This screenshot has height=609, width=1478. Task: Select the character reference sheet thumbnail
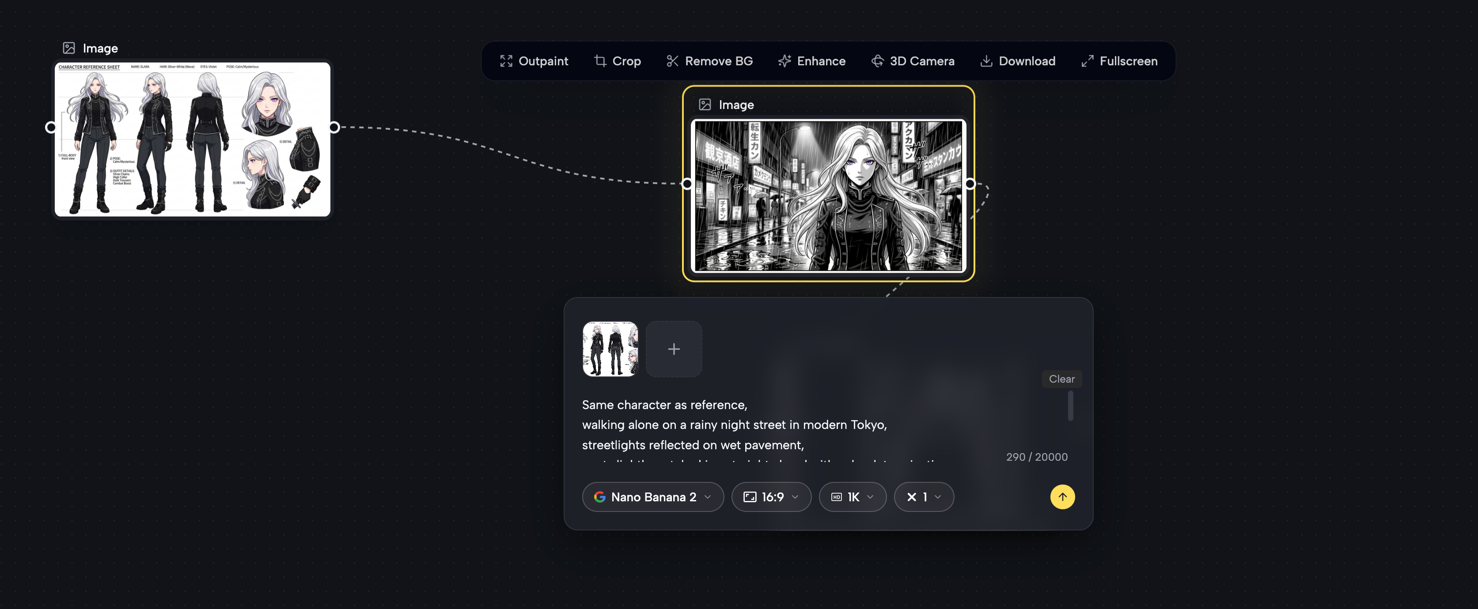610,349
